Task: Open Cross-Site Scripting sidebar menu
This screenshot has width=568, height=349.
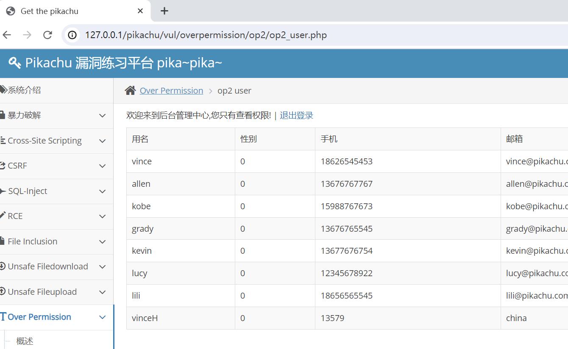Action: 56,141
